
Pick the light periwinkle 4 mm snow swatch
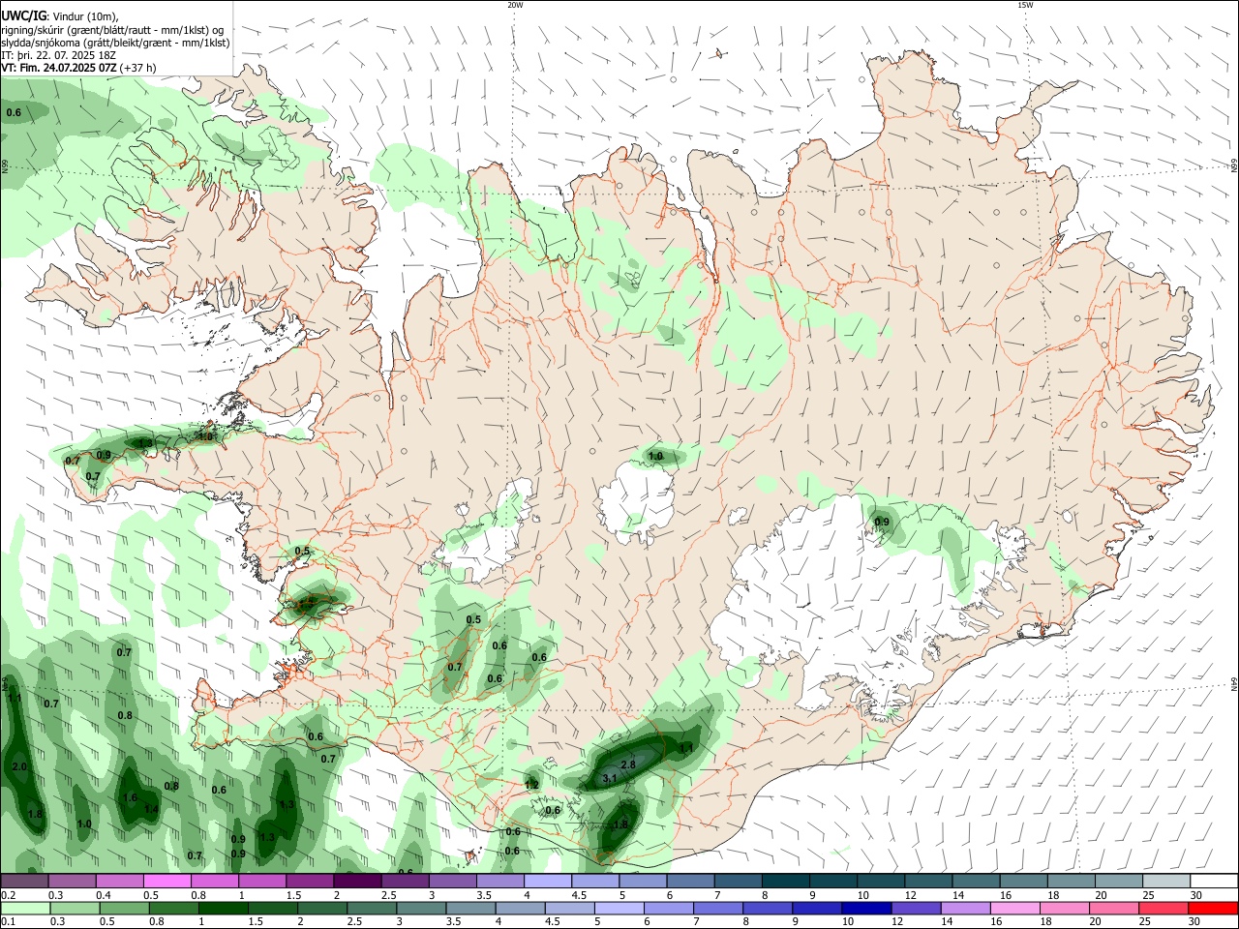pos(547,882)
